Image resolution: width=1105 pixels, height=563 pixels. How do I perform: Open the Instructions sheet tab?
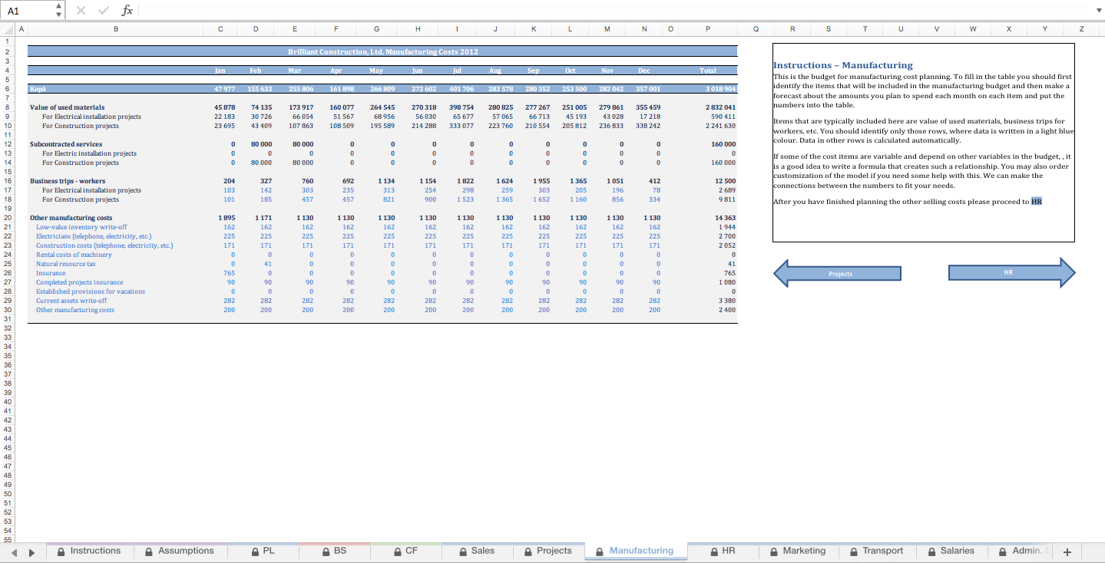tap(88, 551)
